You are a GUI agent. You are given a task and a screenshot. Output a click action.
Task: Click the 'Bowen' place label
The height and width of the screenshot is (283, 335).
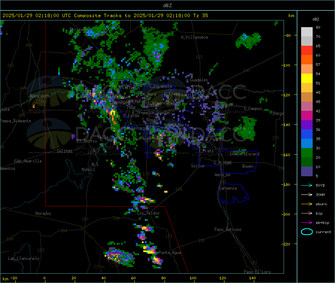248,166
